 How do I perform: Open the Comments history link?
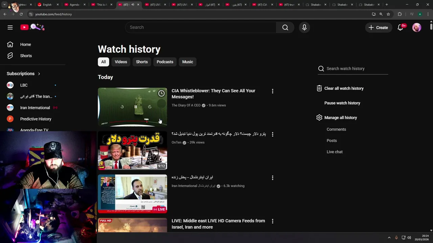336,129
